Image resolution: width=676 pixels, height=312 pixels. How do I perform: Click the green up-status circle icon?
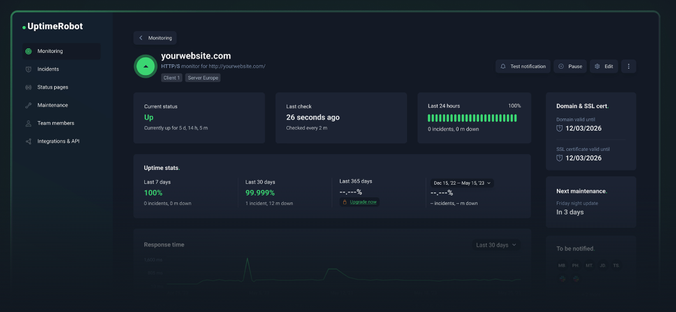click(x=145, y=66)
